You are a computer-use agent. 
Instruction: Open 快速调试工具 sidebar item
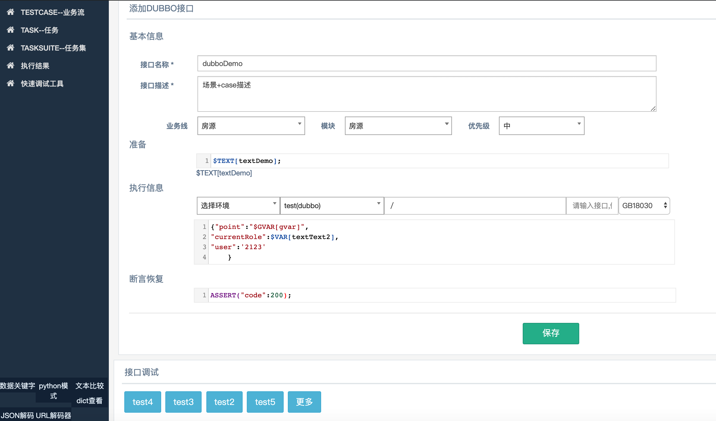(x=42, y=84)
